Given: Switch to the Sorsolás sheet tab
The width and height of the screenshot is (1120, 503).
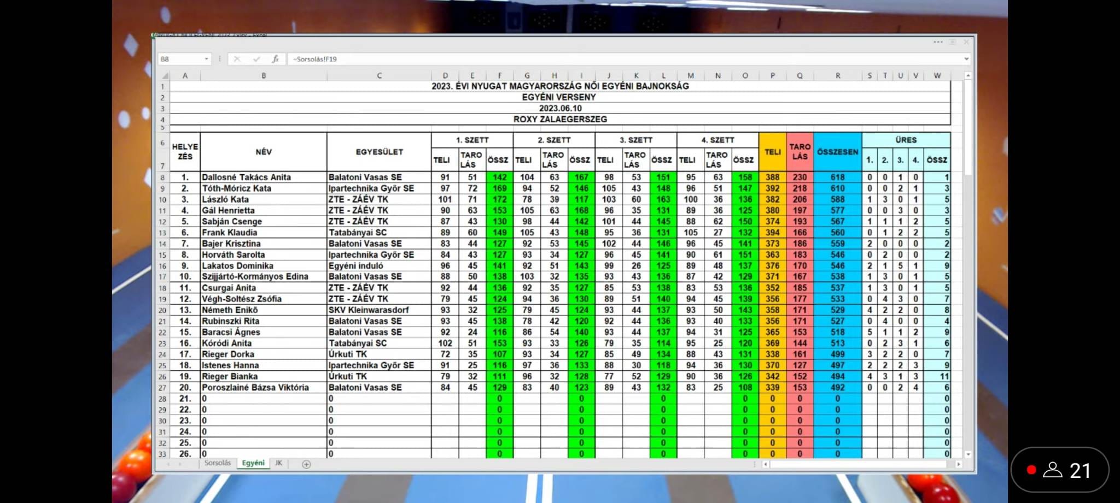Looking at the screenshot, I should [x=217, y=463].
